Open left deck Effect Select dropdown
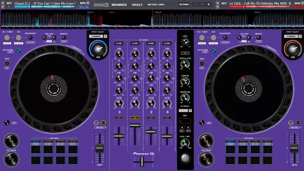Screen dimensions: 304x171 (x=105, y=36)
